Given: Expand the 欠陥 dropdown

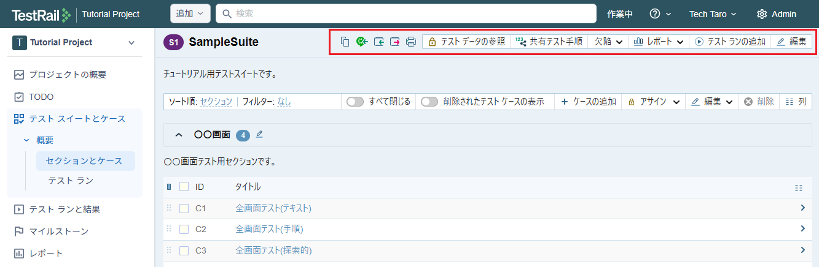Looking at the screenshot, I should pyautogui.click(x=608, y=42).
